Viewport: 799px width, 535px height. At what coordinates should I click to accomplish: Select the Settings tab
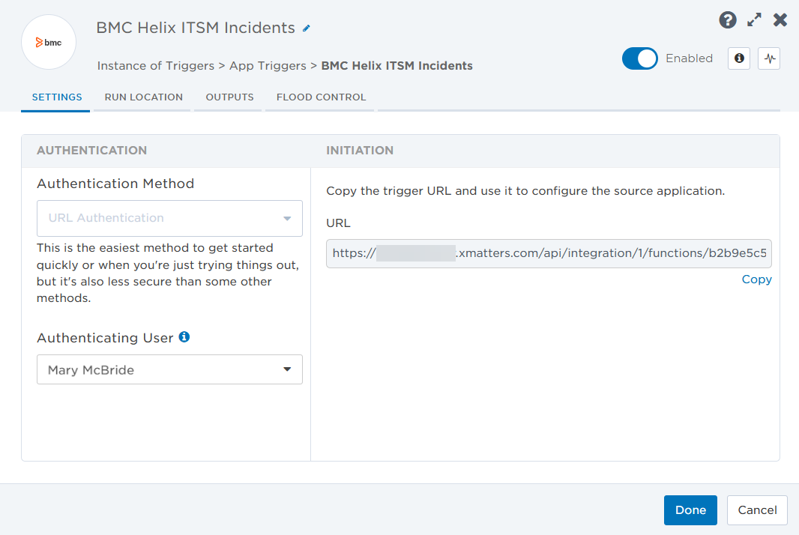[x=56, y=97]
